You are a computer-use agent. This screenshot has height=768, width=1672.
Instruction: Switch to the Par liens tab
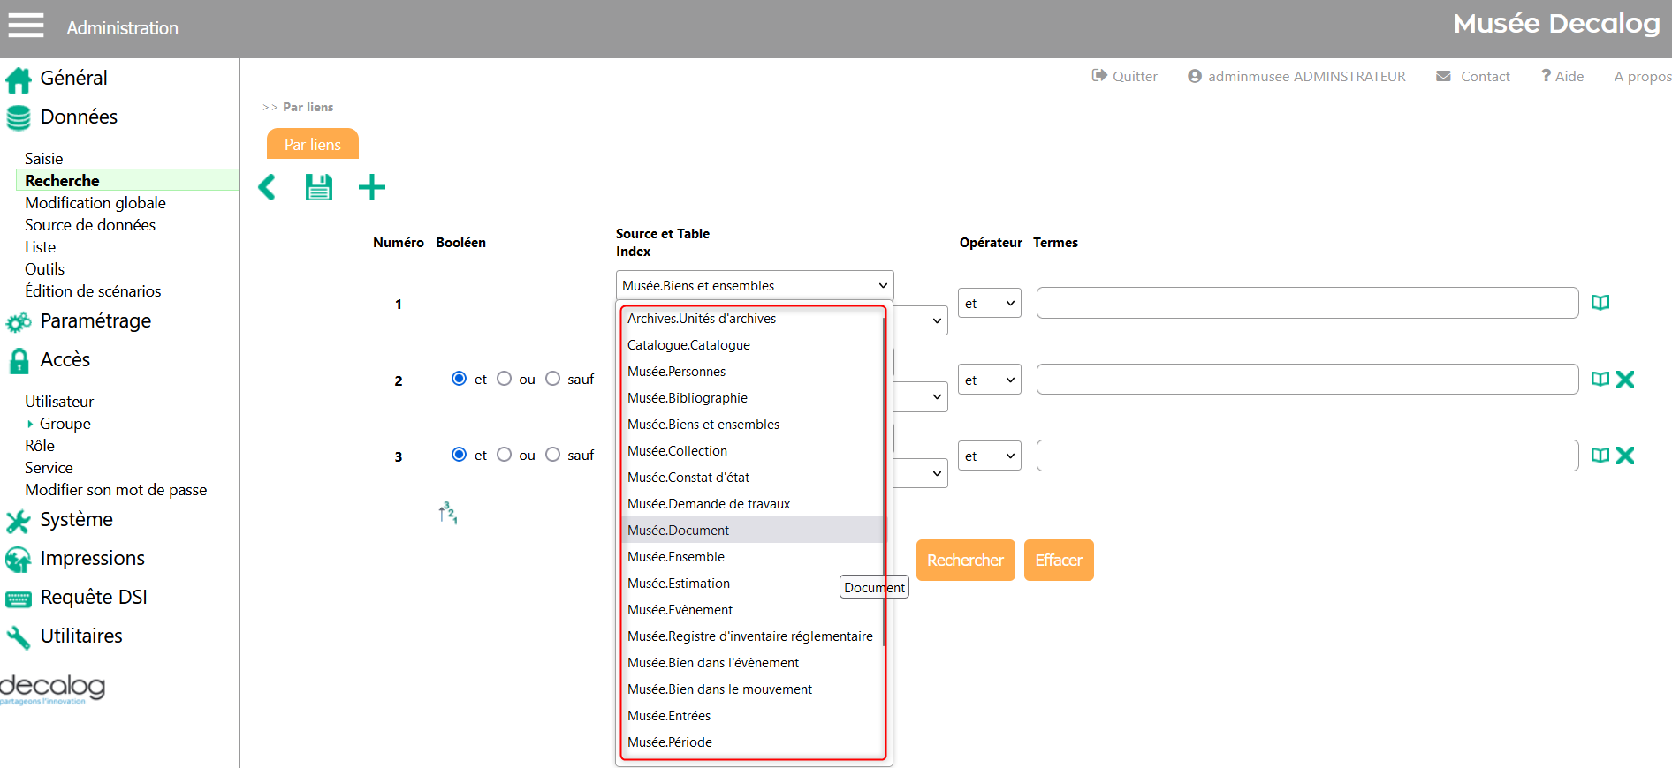[312, 145]
